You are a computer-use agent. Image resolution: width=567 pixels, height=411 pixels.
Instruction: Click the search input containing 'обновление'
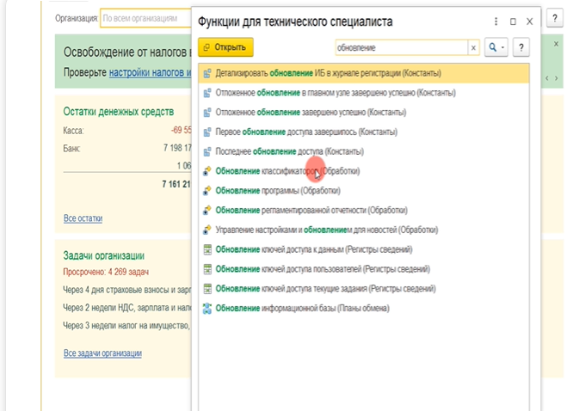pos(400,48)
